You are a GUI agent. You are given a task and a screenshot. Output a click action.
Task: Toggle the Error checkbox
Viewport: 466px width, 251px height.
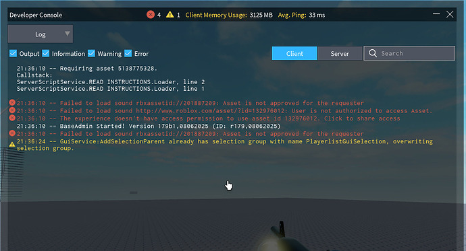coord(128,53)
